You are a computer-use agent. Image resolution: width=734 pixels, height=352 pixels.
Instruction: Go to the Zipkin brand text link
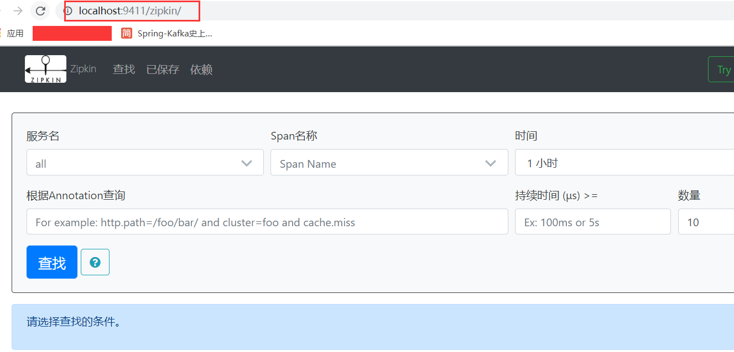(83, 69)
